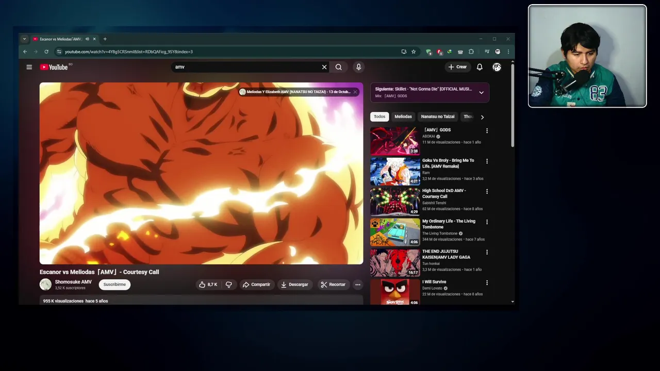Share the video with Compartir
This screenshot has width=660, height=371.
click(257, 284)
